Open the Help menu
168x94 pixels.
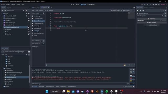[x=23, y=4]
